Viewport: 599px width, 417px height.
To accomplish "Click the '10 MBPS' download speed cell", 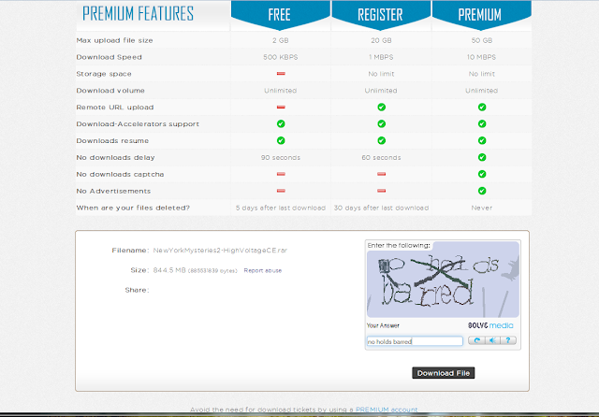I will [x=481, y=57].
